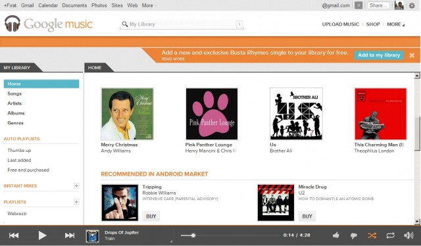Add a new playlist
The image size is (421, 246).
(76, 202)
